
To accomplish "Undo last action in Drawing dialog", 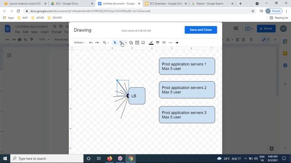I will pos(91,43).
